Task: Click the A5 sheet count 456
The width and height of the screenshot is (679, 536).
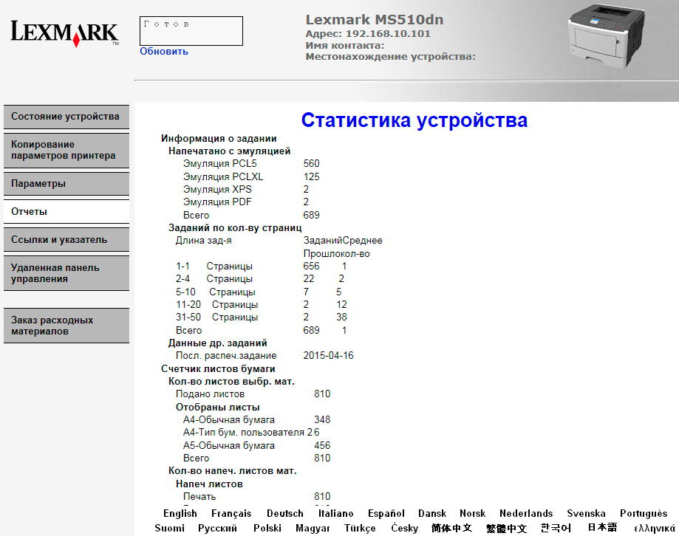Action: click(322, 446)
